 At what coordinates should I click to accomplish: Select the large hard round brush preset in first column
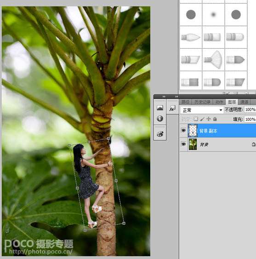(x=191, y=15)
